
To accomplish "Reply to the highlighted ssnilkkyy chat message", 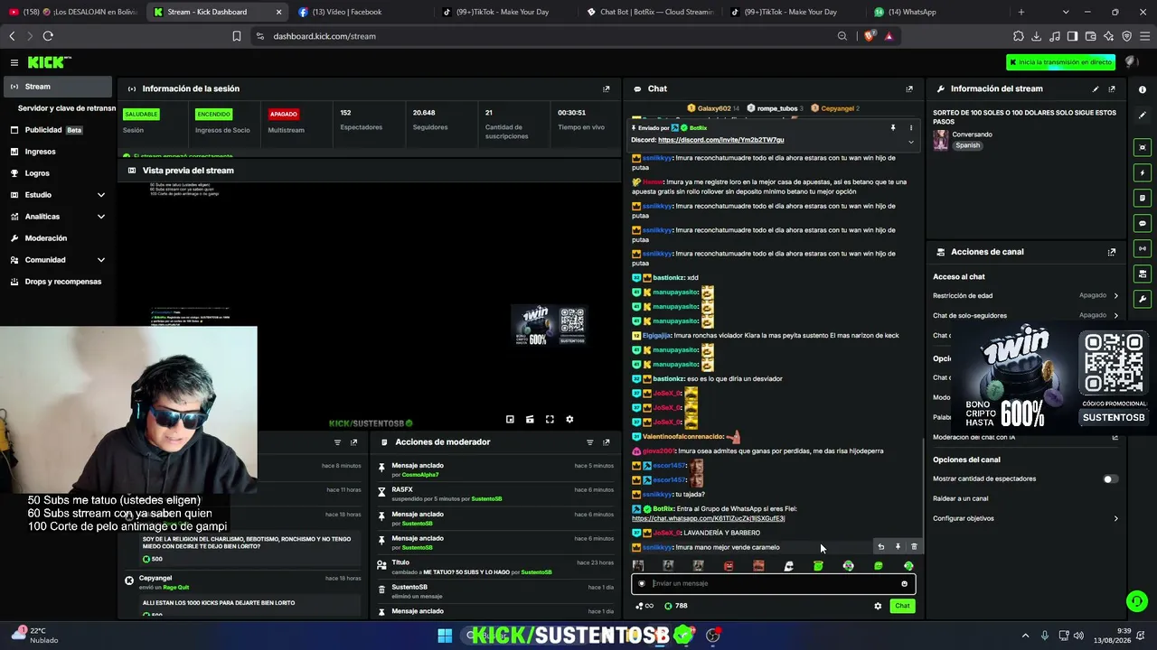I will coord(881,546).
